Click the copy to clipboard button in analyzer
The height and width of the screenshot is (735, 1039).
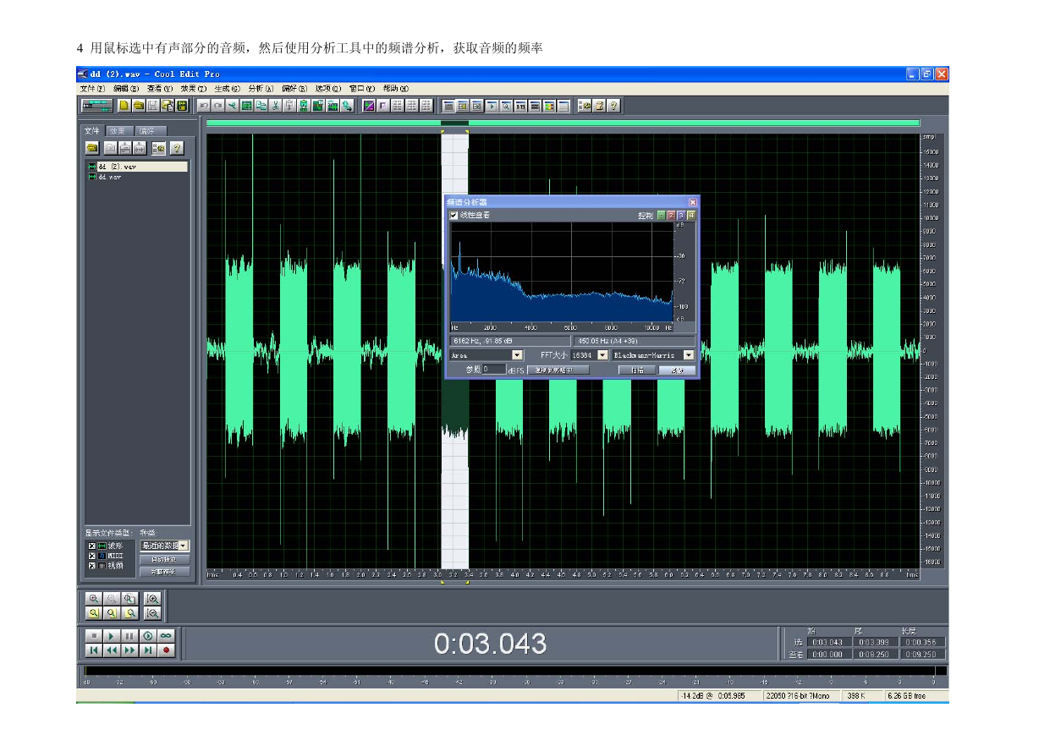coord(558,370)
